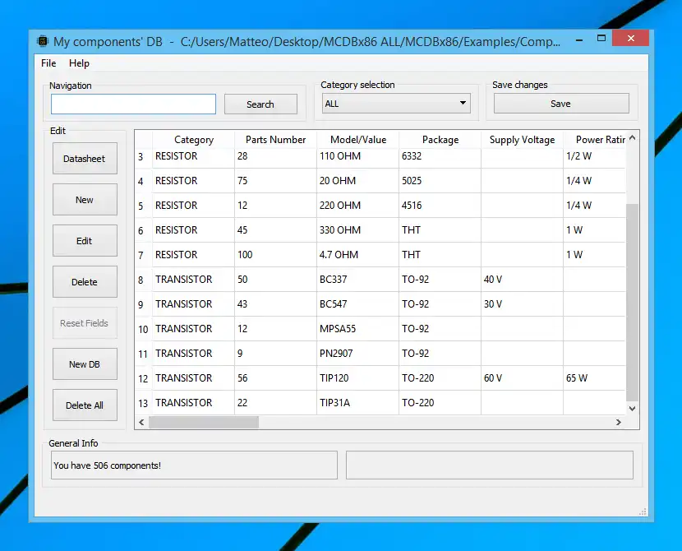Click the Model/Value column header
Image resolution: width=682 pixels, height=551 pixels.
[358, 140]
